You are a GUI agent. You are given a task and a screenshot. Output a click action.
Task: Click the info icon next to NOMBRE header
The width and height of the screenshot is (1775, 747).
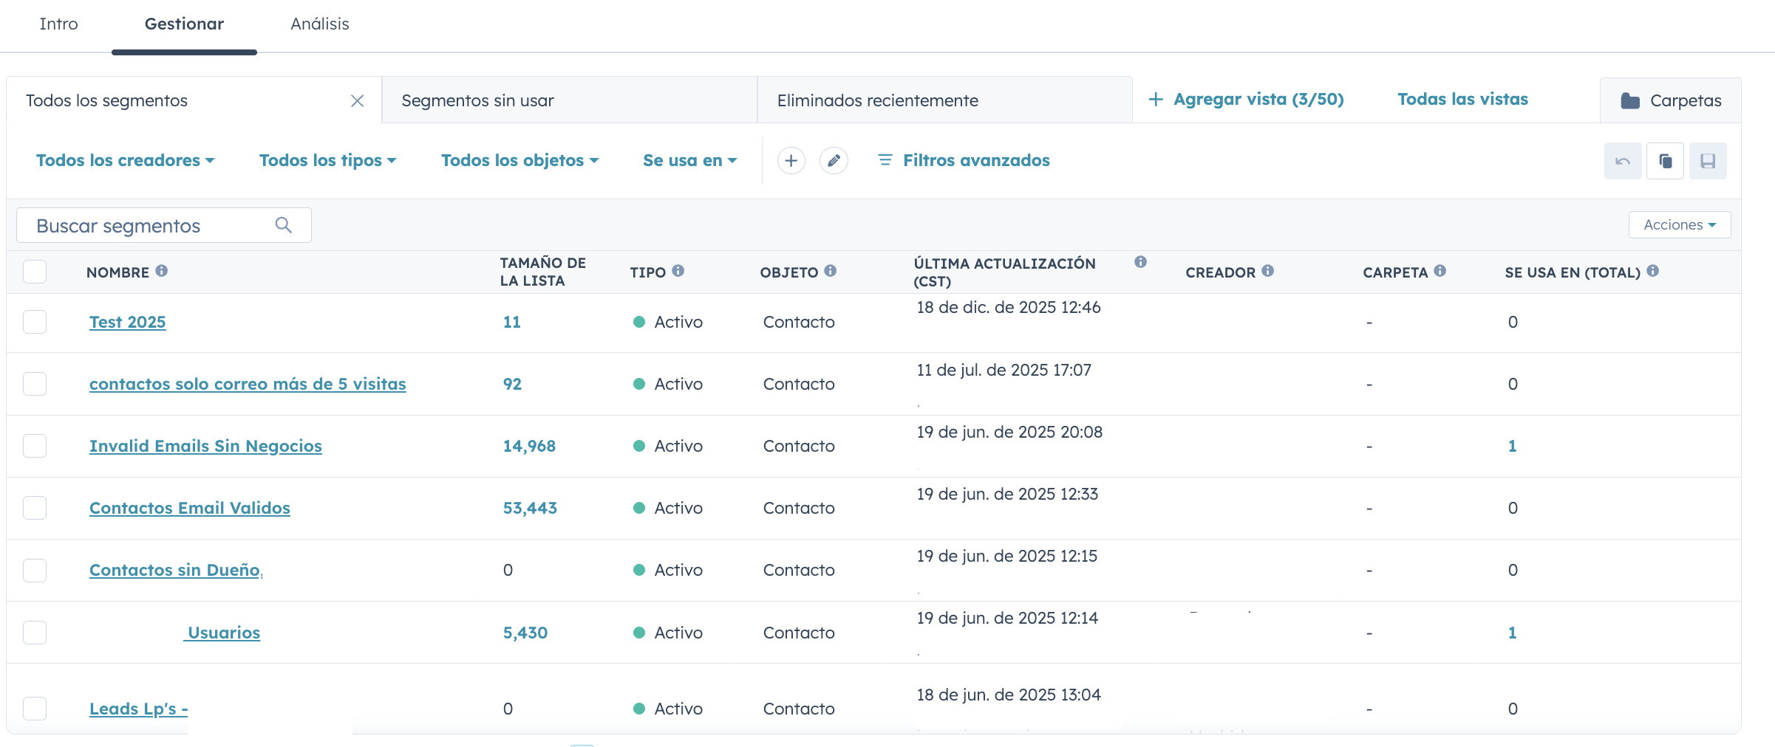click(162, 271)
